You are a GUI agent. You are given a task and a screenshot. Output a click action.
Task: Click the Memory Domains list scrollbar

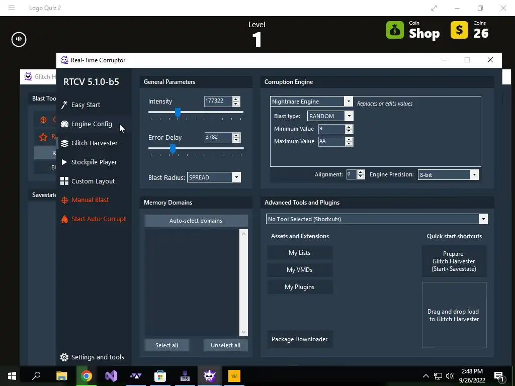(x=244, y=282)
